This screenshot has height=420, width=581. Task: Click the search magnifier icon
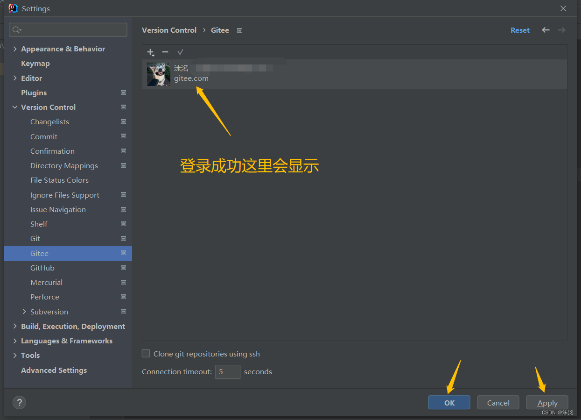17,30
